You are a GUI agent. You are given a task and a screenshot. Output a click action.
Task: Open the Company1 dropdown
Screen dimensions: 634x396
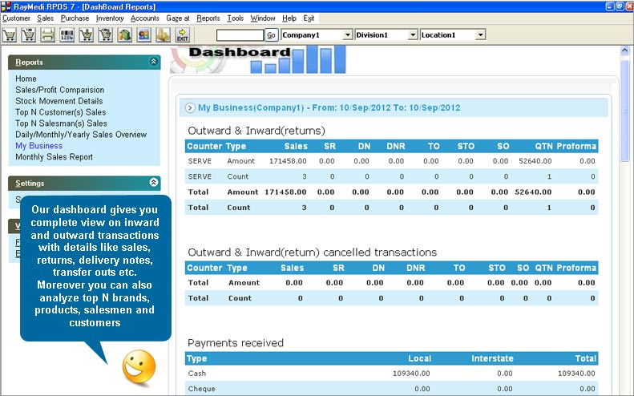pyautogui.click(x=347, y=35)
